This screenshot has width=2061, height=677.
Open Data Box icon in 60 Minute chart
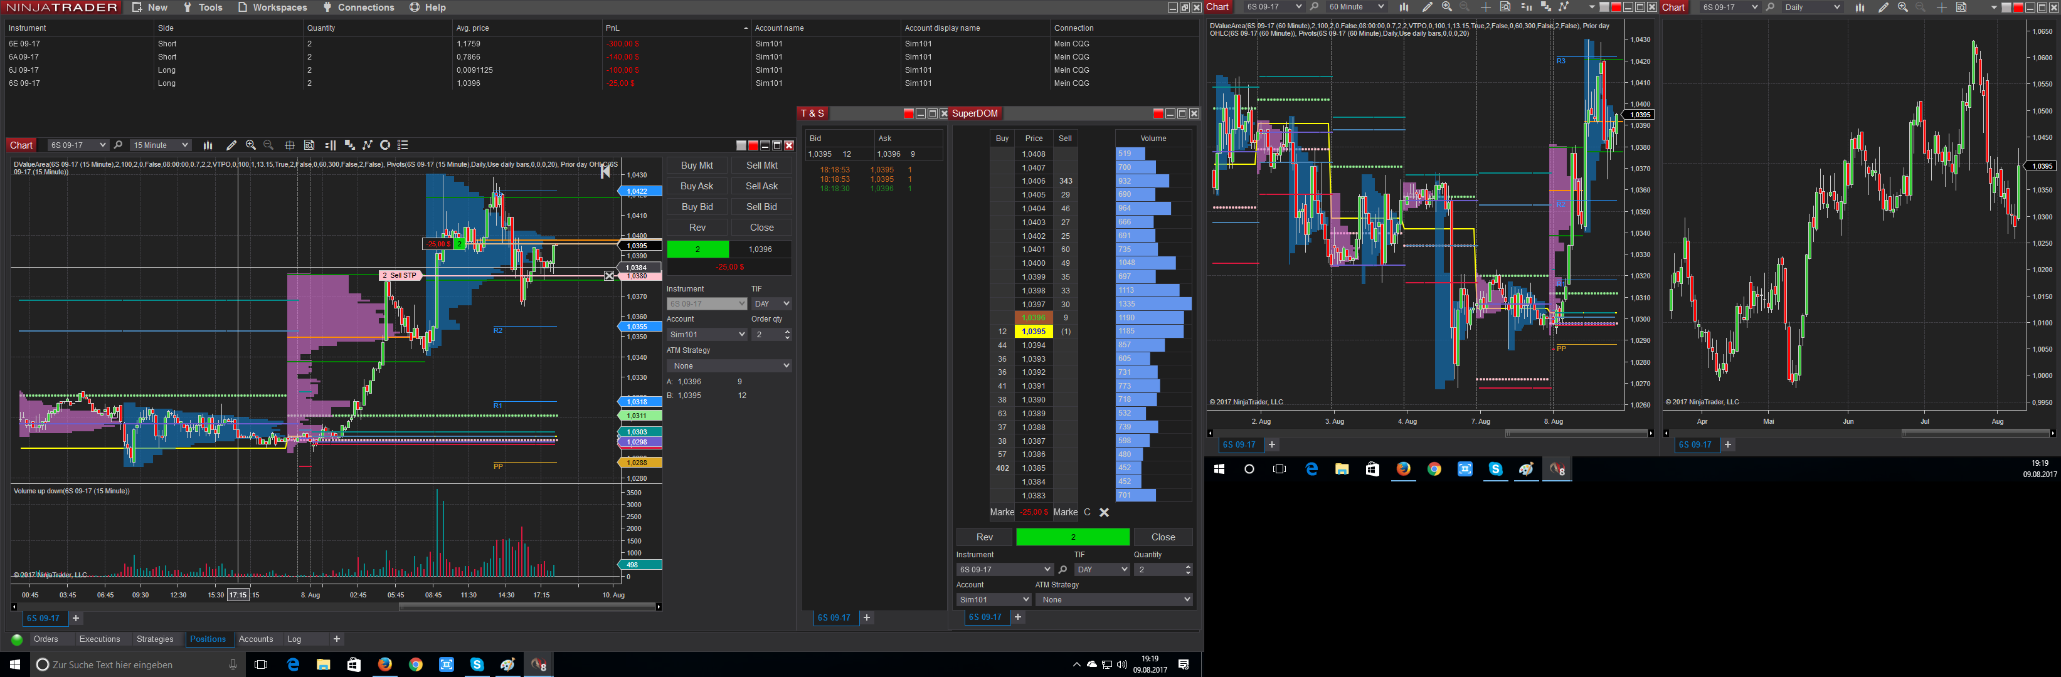point(1505,7)
